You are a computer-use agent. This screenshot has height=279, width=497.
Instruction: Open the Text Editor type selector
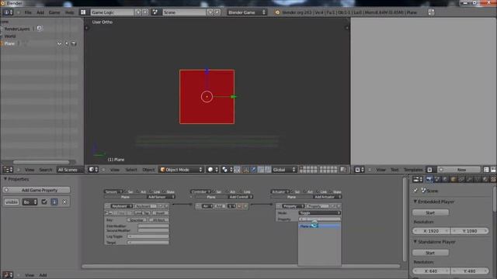360,170
